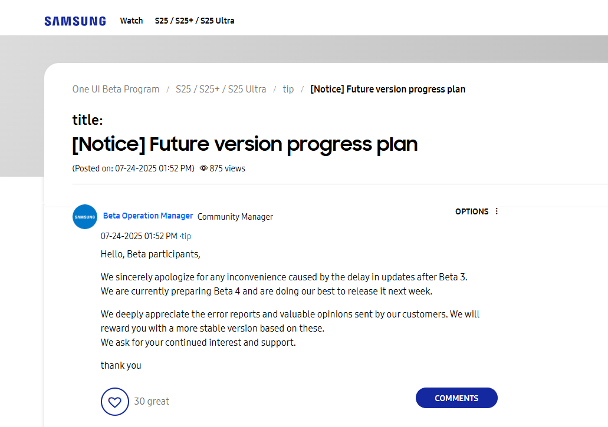Click the Future version progress plan breadcrumb
The width and height of the screenshot is (608, 427).
pos(387,89)
